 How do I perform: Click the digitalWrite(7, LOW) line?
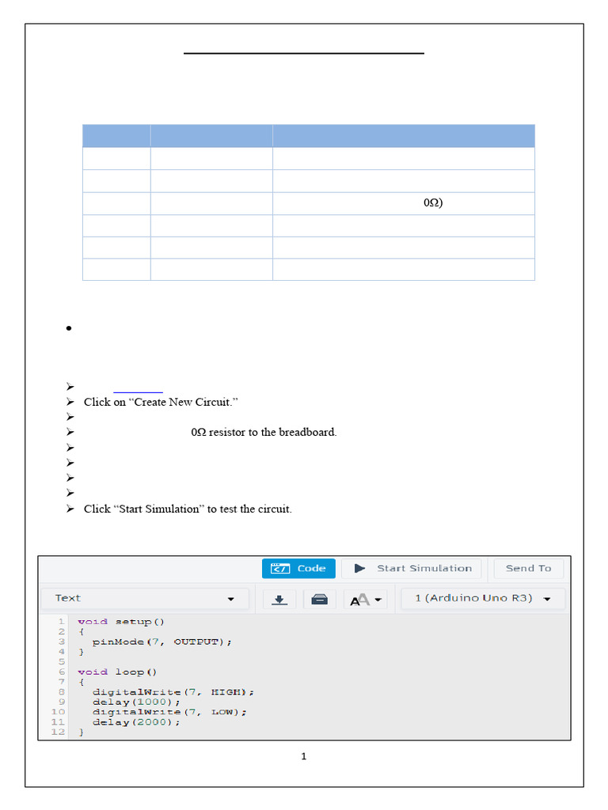click(169, 712)
